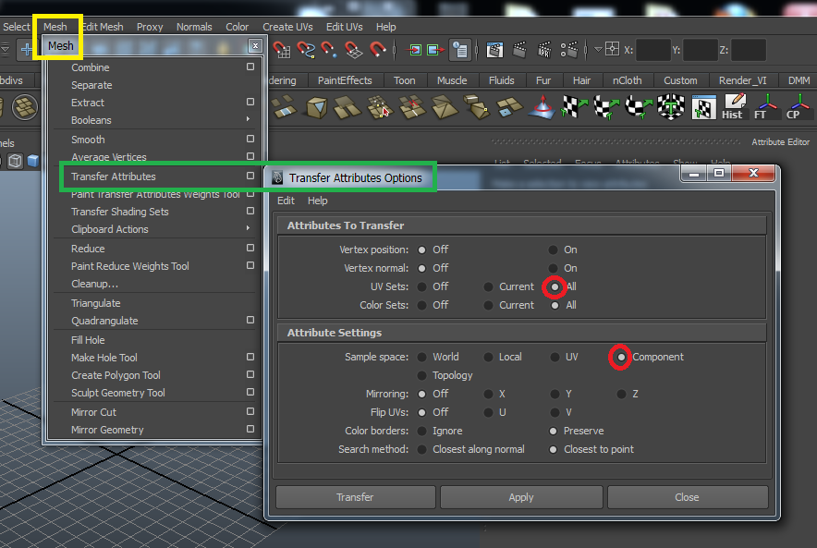817x548 pixels.
Task: Click the magnet snap icon in toolbar
Action: [377, 50]
